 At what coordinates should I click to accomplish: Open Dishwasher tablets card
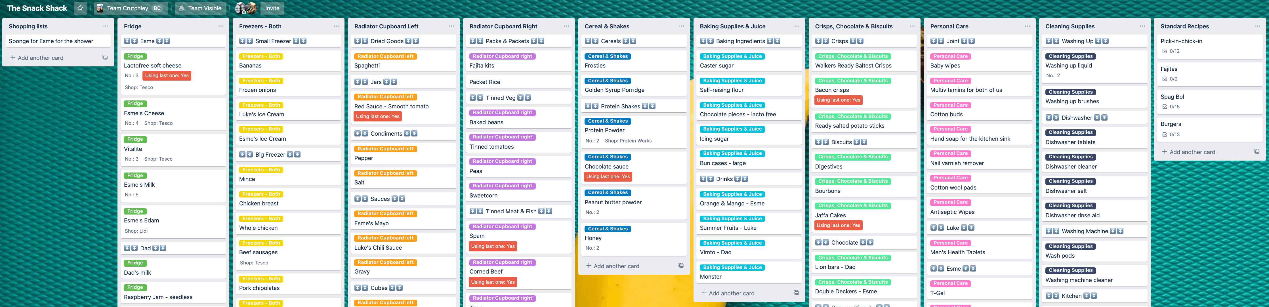[x=1095, y=138]
